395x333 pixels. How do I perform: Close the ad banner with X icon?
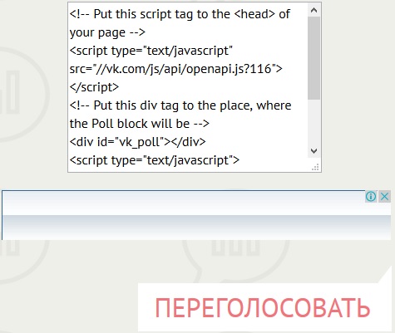pyautogui.click(x=384, y=197)
